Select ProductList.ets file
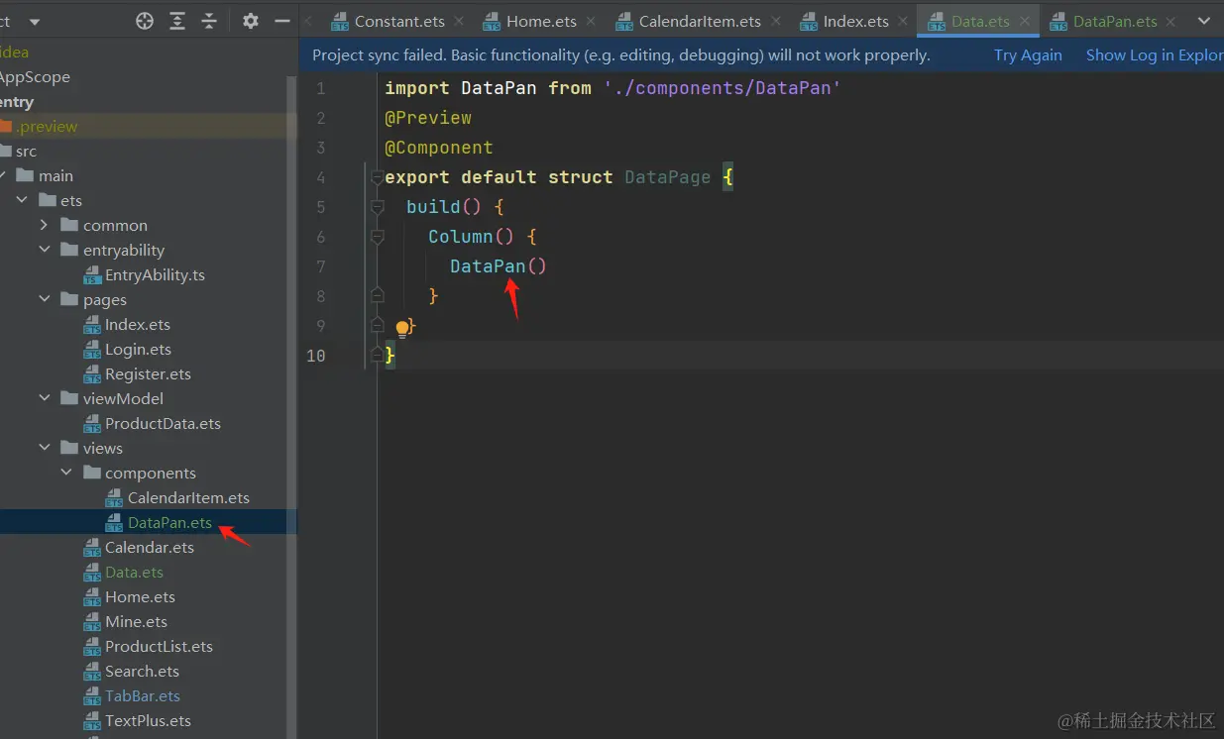This screenshot has width=1224, height=739. 159,646
